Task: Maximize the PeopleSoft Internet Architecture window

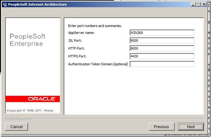Action: pyautogui.click(x=198, y=5)
